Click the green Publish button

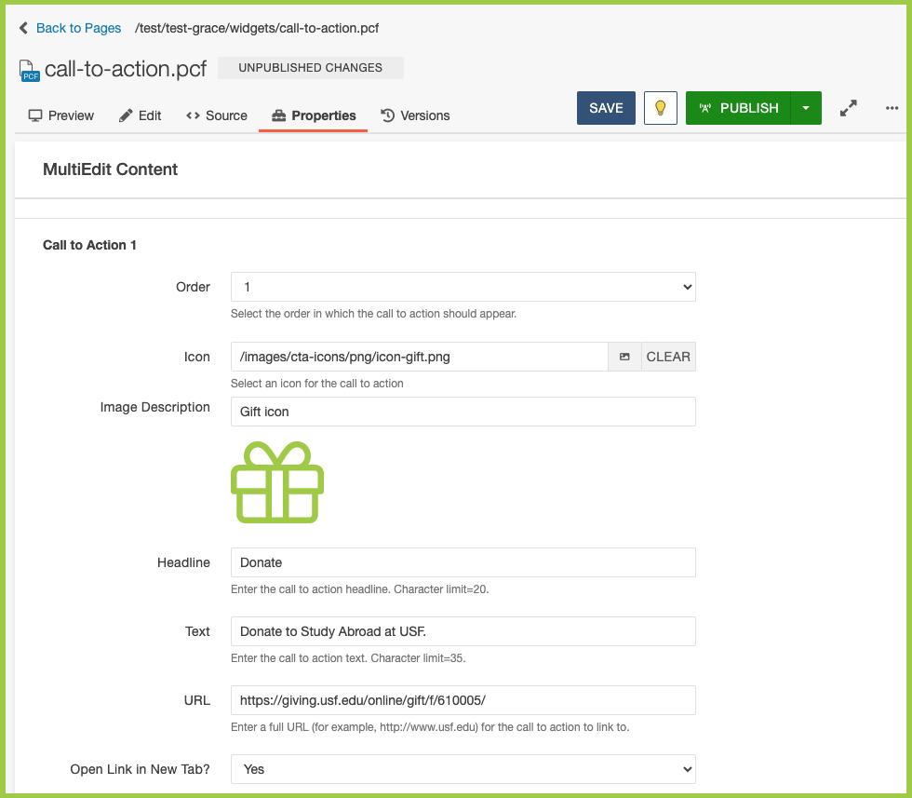[738, 108]
